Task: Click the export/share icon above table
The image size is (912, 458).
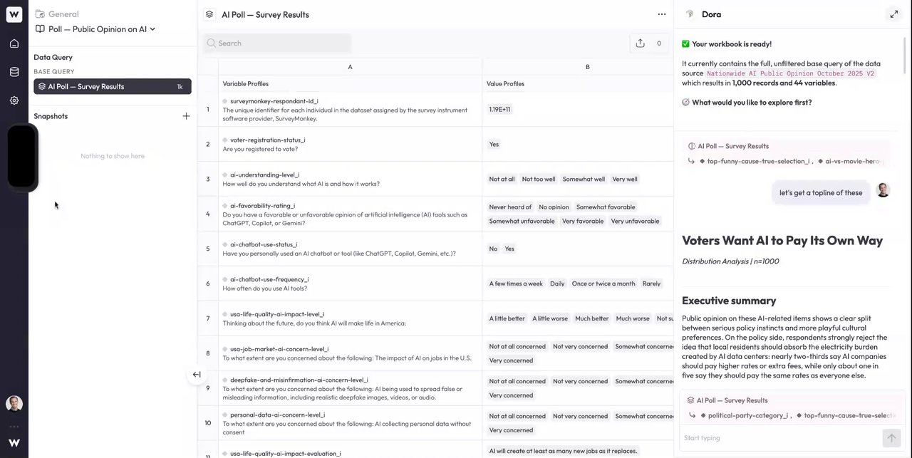Action: [x=640, y=43]
